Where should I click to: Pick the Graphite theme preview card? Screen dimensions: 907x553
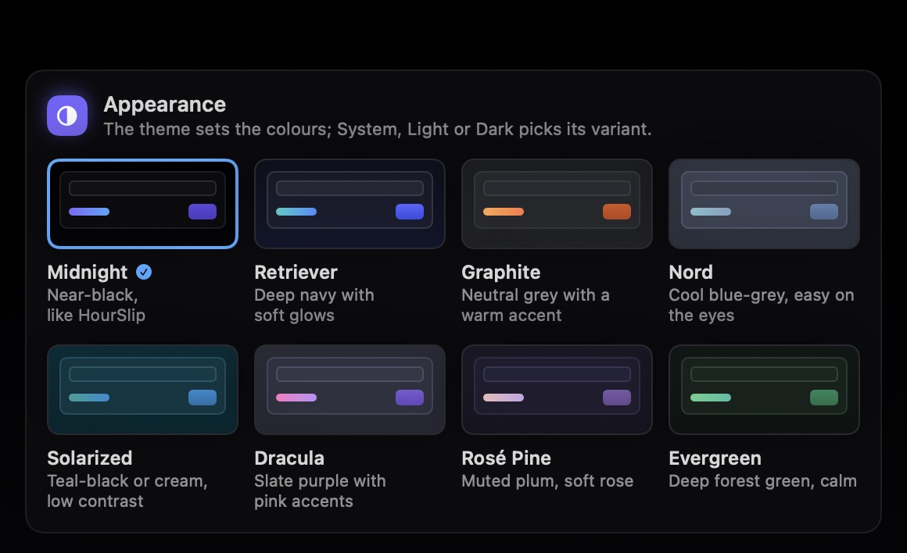coord(557,204)
